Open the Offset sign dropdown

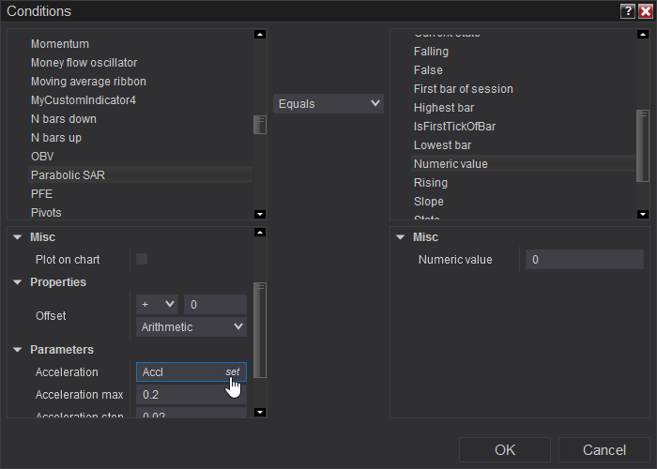(x=158, y=304)
